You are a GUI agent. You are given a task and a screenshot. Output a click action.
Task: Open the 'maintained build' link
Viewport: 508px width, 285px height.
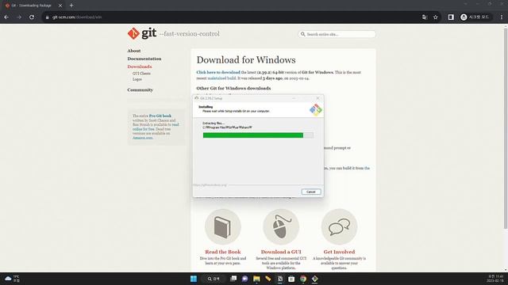click(221, 78)
